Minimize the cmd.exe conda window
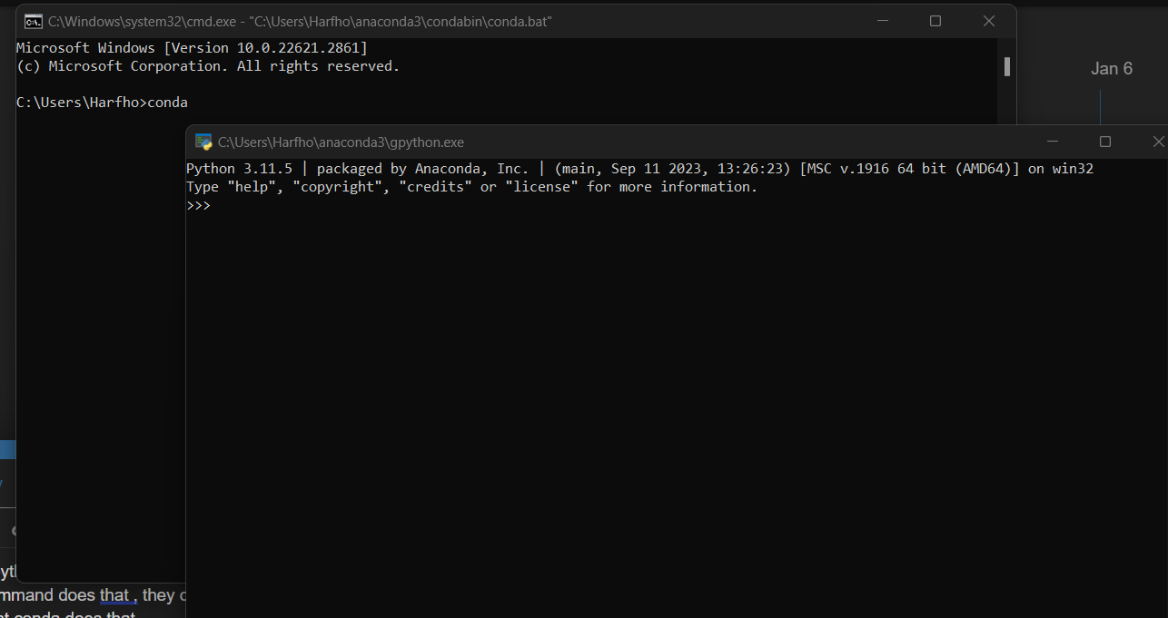Screen dimensions: 1168x618 pyautogui.click(x=882, y=21)
